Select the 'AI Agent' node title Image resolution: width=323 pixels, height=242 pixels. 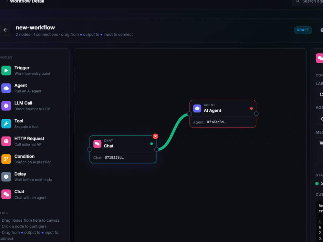213,110
